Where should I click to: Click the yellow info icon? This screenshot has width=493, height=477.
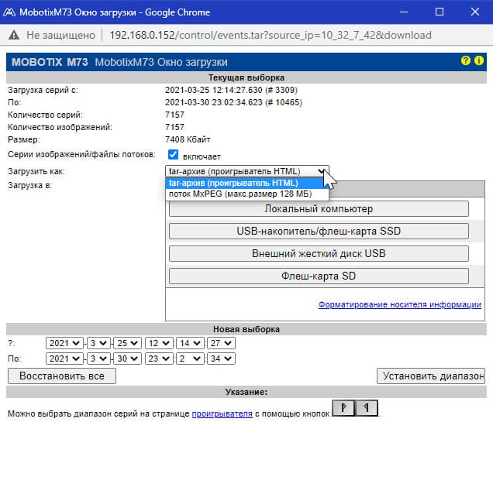coord(478,60)
